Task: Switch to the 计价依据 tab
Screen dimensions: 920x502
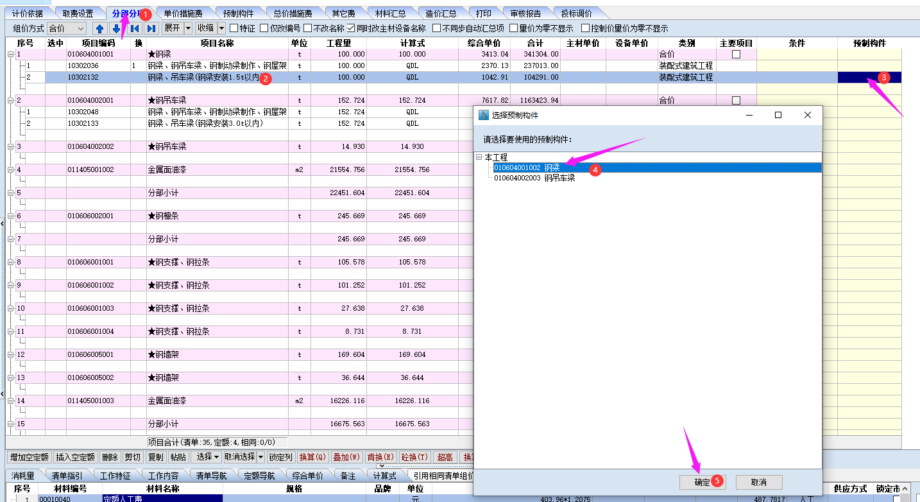Action: [28, 13]
